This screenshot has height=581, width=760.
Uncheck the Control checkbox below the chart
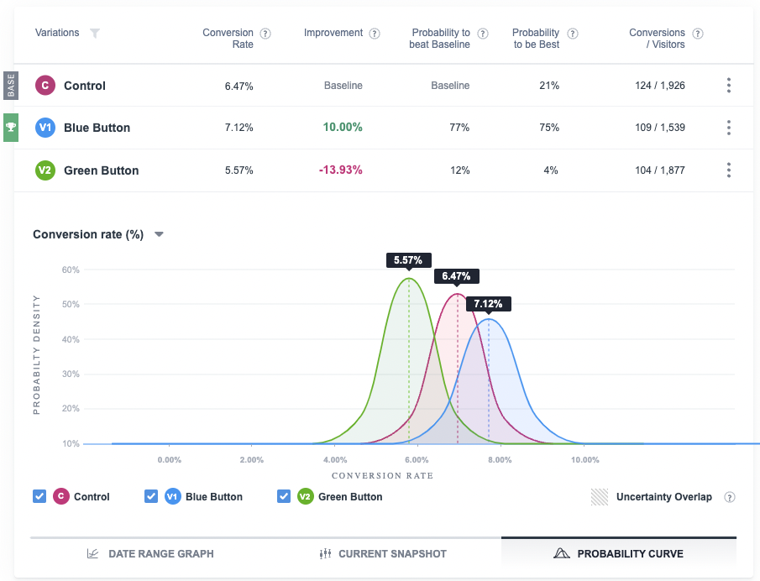(39, 496)
